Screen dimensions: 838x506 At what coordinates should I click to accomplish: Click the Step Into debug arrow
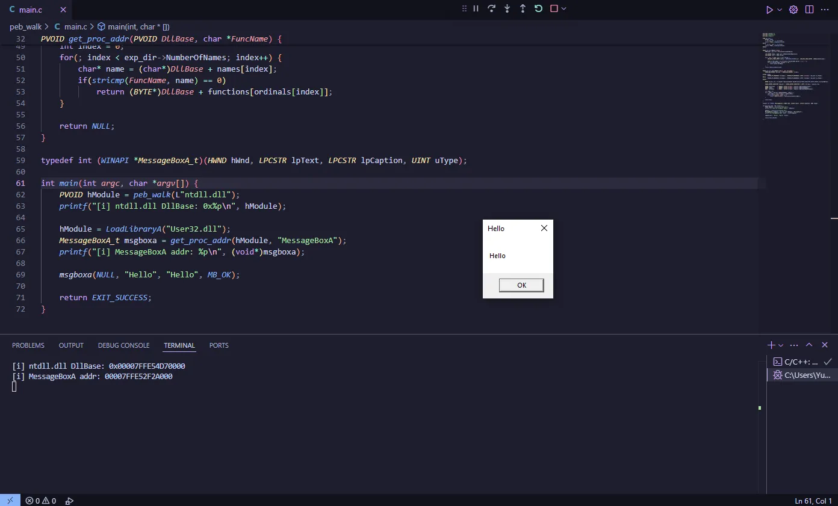point(507,9)
